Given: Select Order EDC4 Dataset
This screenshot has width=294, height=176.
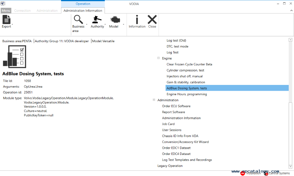Looking at the screenshot, I should 176,154.
